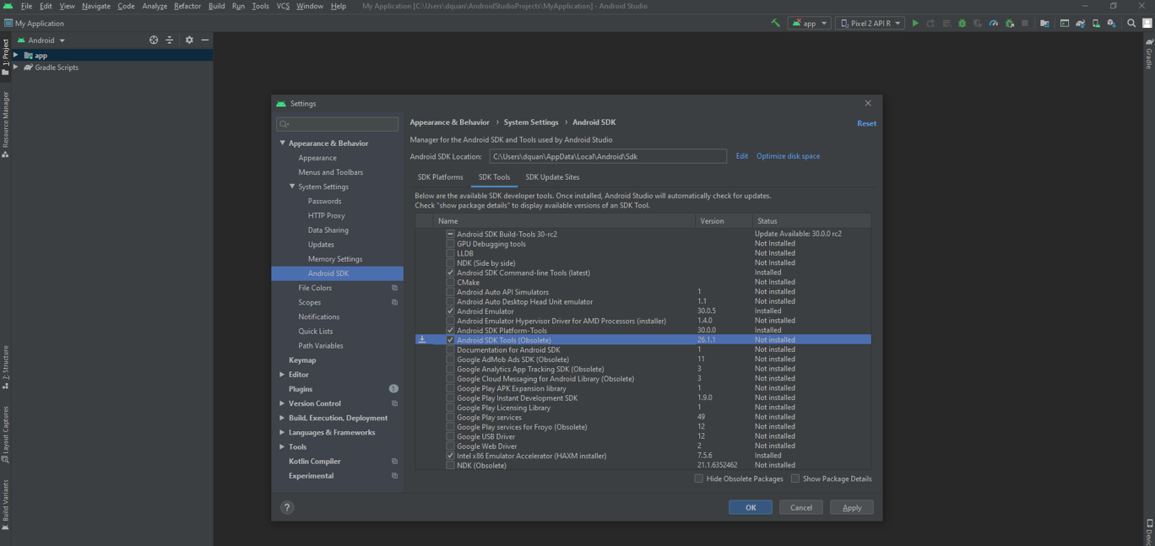Enable Show Package Details checkbox

(795, 478)
